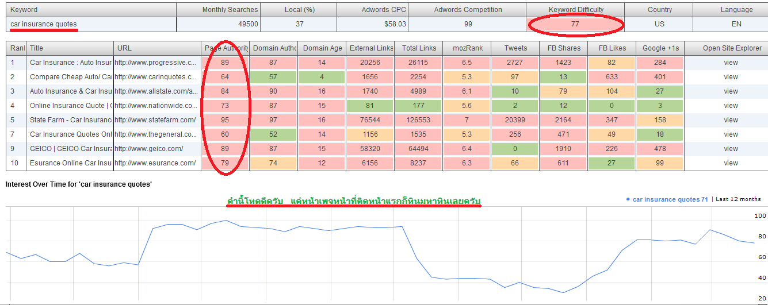Select the http://www.carinquotes.c... URL cell
This screenshot has width=768, height=305.
[x=157, y=77]
